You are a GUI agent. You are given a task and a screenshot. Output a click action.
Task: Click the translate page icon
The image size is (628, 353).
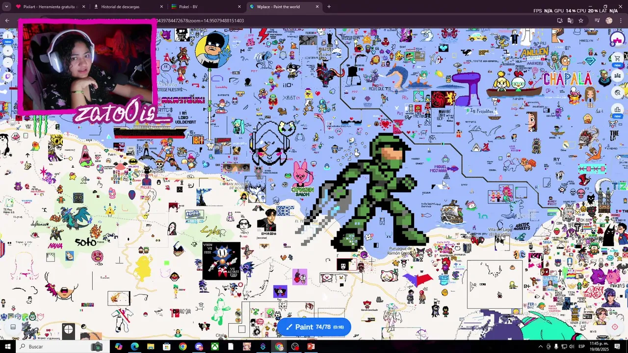(570, 21)
